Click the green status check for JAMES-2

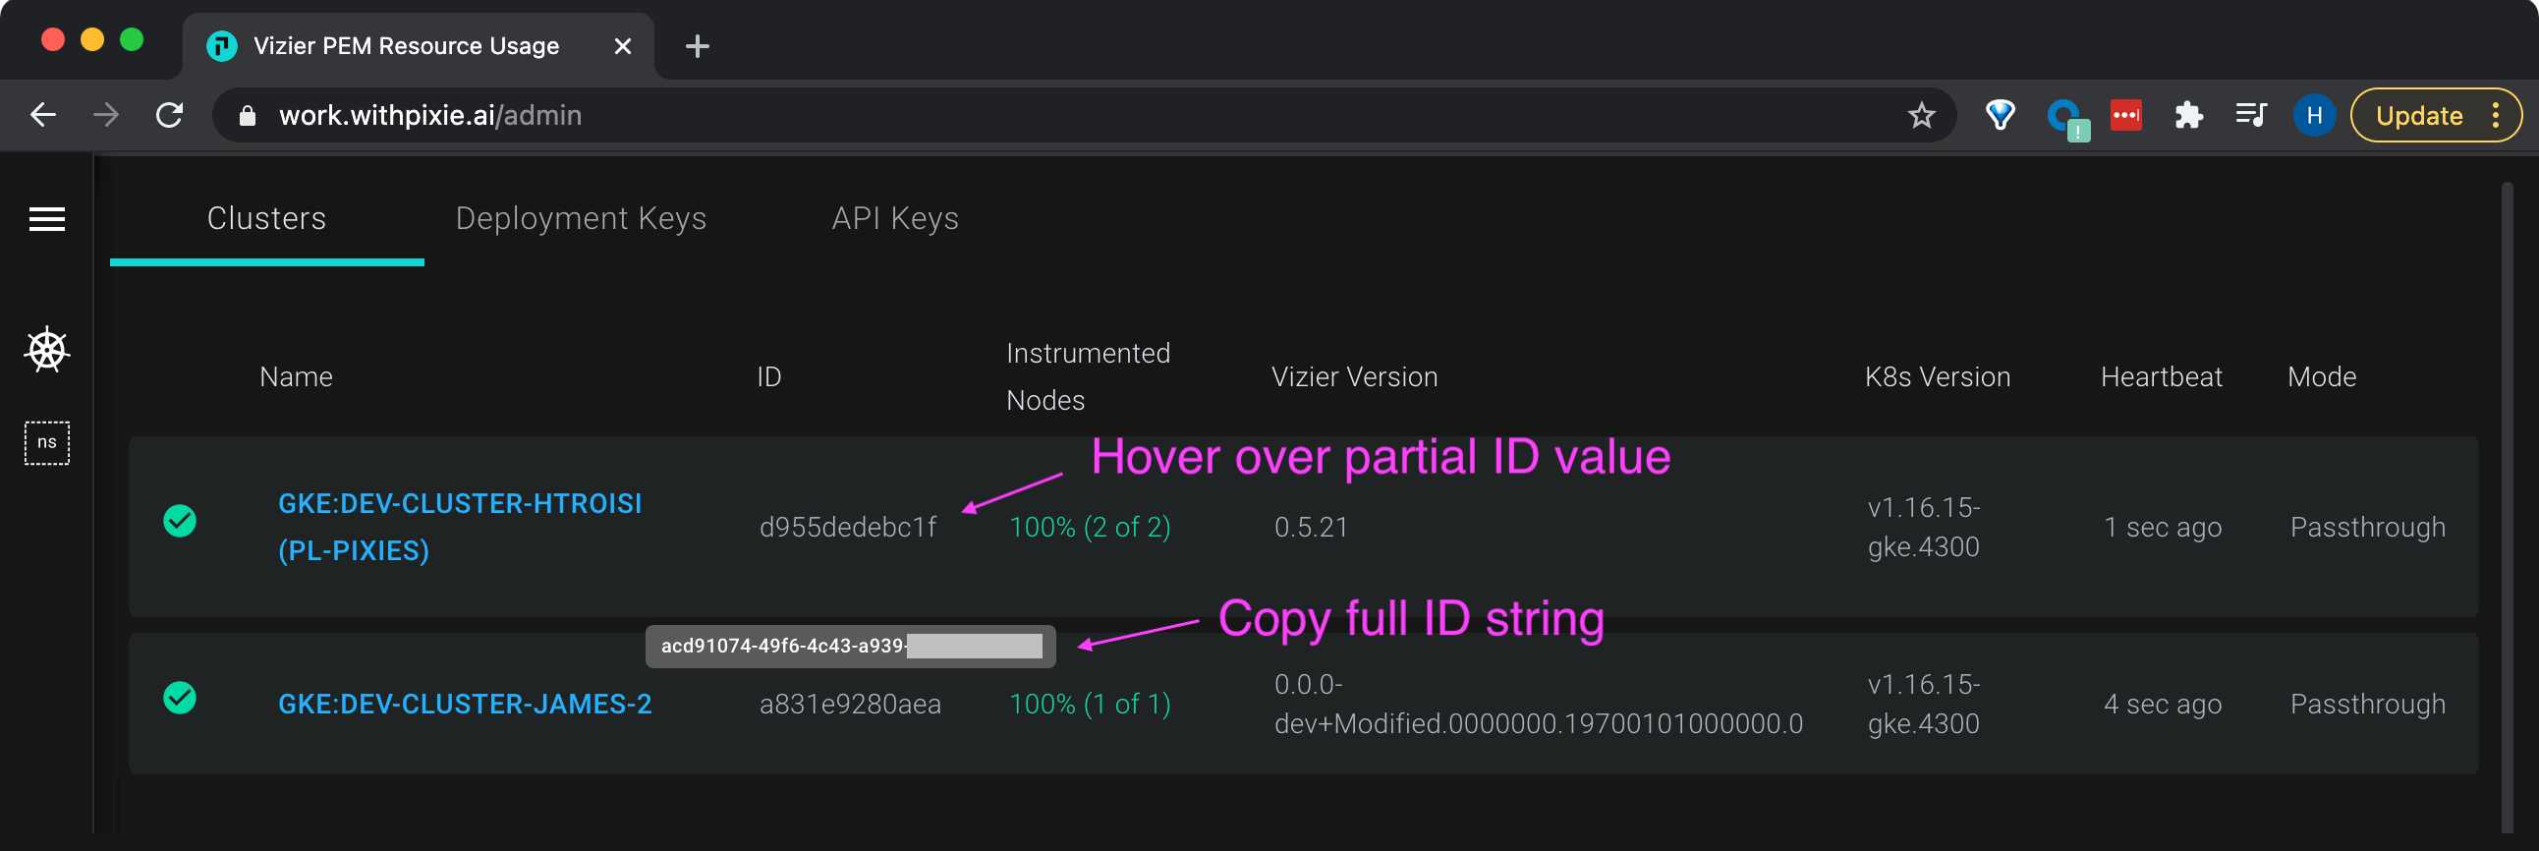[x=180, y=698]
